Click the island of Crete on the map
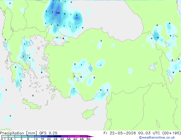181x140 pixels. point(31,104)
